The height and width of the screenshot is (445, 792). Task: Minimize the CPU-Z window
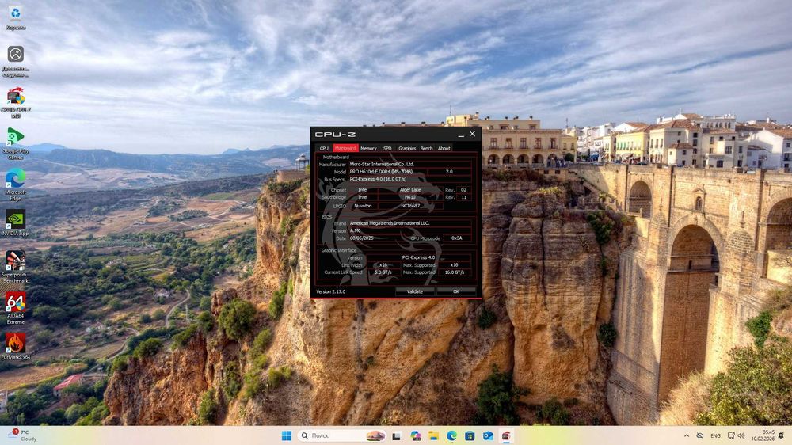coord(461,135)
